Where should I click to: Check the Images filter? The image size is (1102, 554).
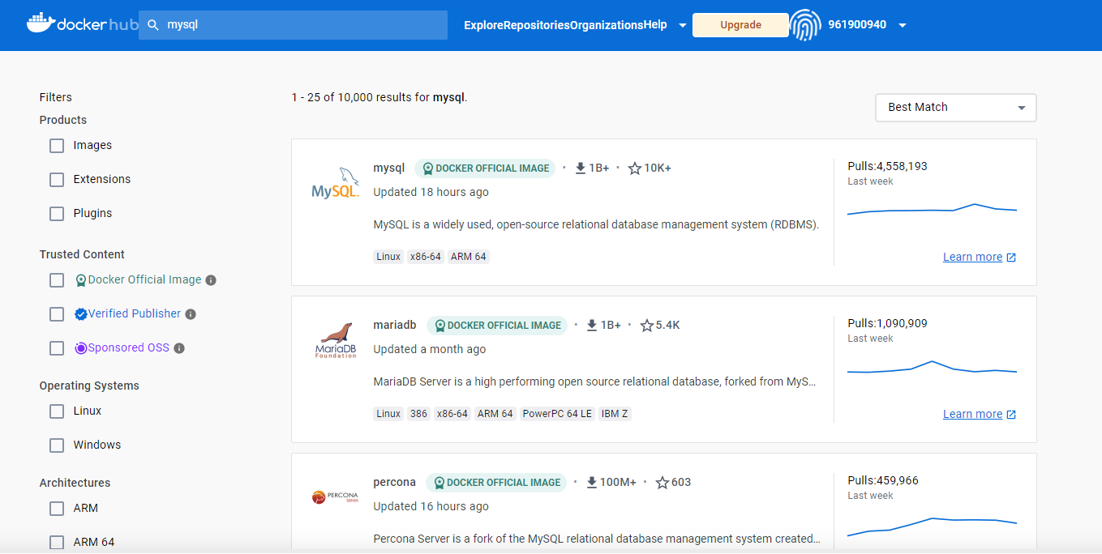57,146
